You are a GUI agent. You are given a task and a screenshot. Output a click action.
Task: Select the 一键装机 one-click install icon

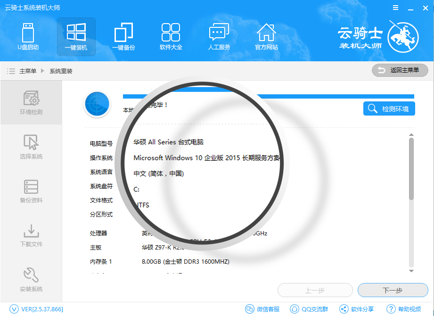(x=76, y=36)
